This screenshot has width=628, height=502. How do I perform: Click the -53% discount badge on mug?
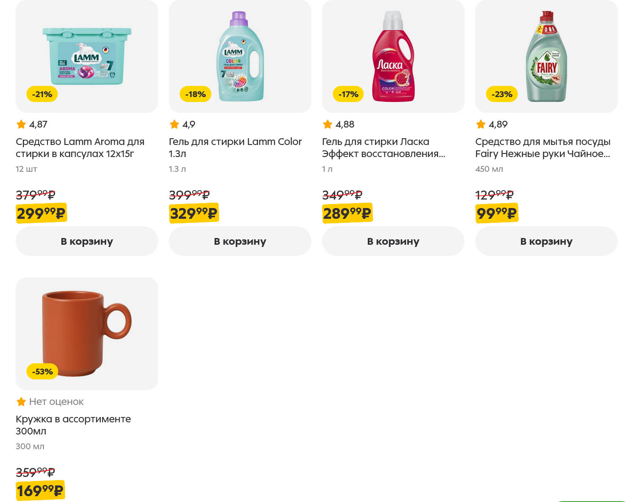point(42,372)
